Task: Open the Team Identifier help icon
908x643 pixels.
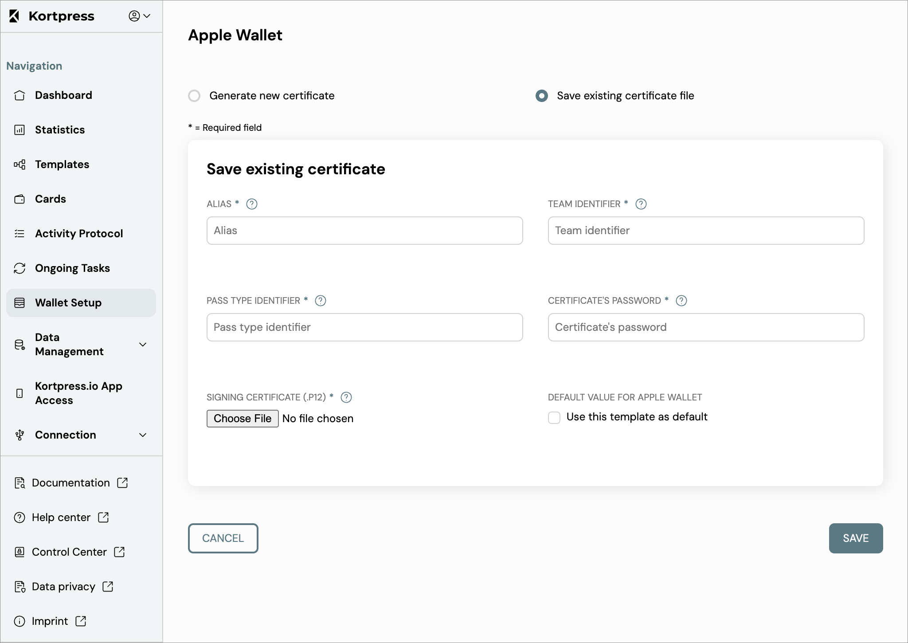Action: tap(641, 204)
